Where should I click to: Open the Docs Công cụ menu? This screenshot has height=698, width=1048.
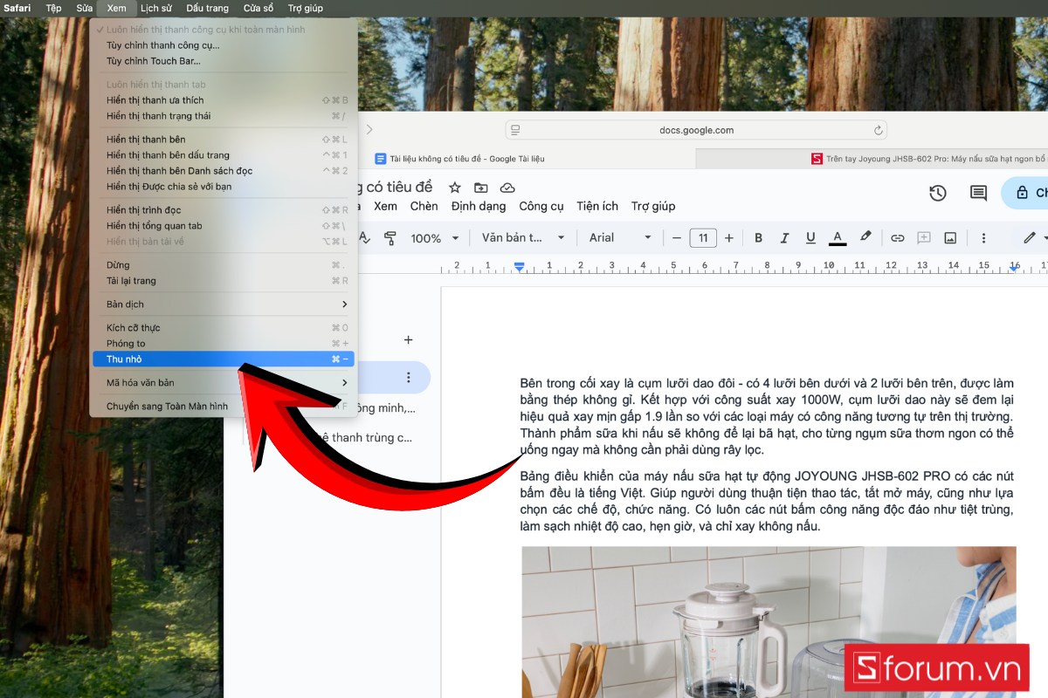pos(541,206)
